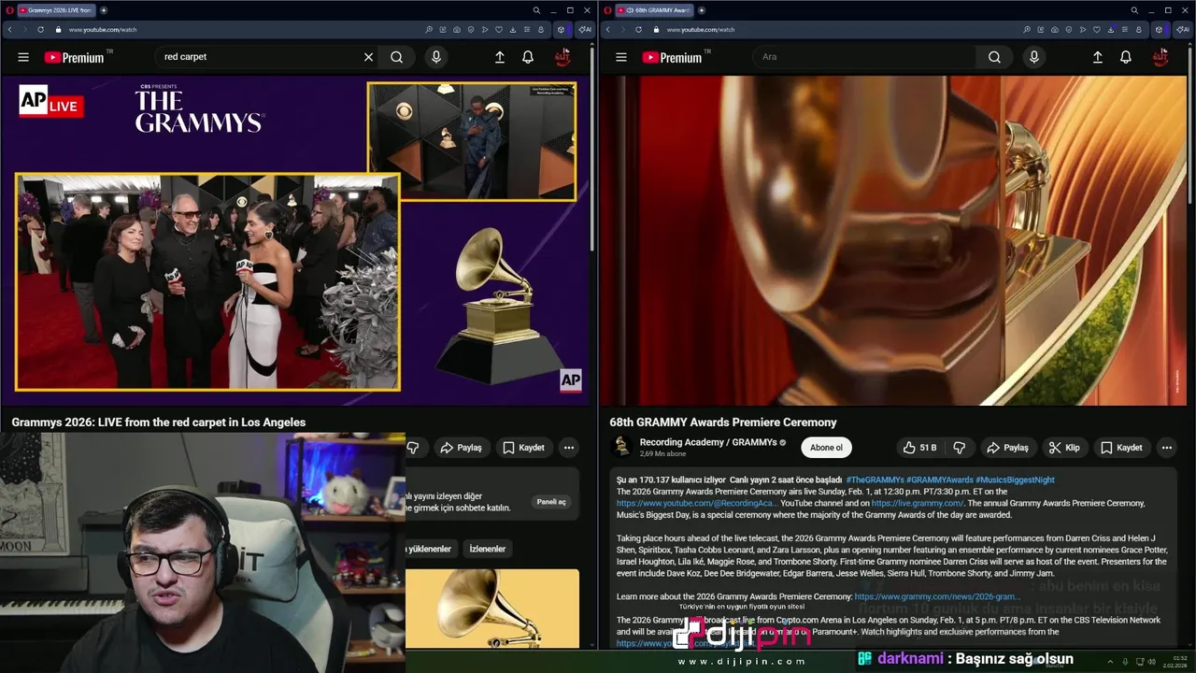1196x673 pixels.
Task: Dislike the 68th GRAMMY Awards video
Action: 959,448
